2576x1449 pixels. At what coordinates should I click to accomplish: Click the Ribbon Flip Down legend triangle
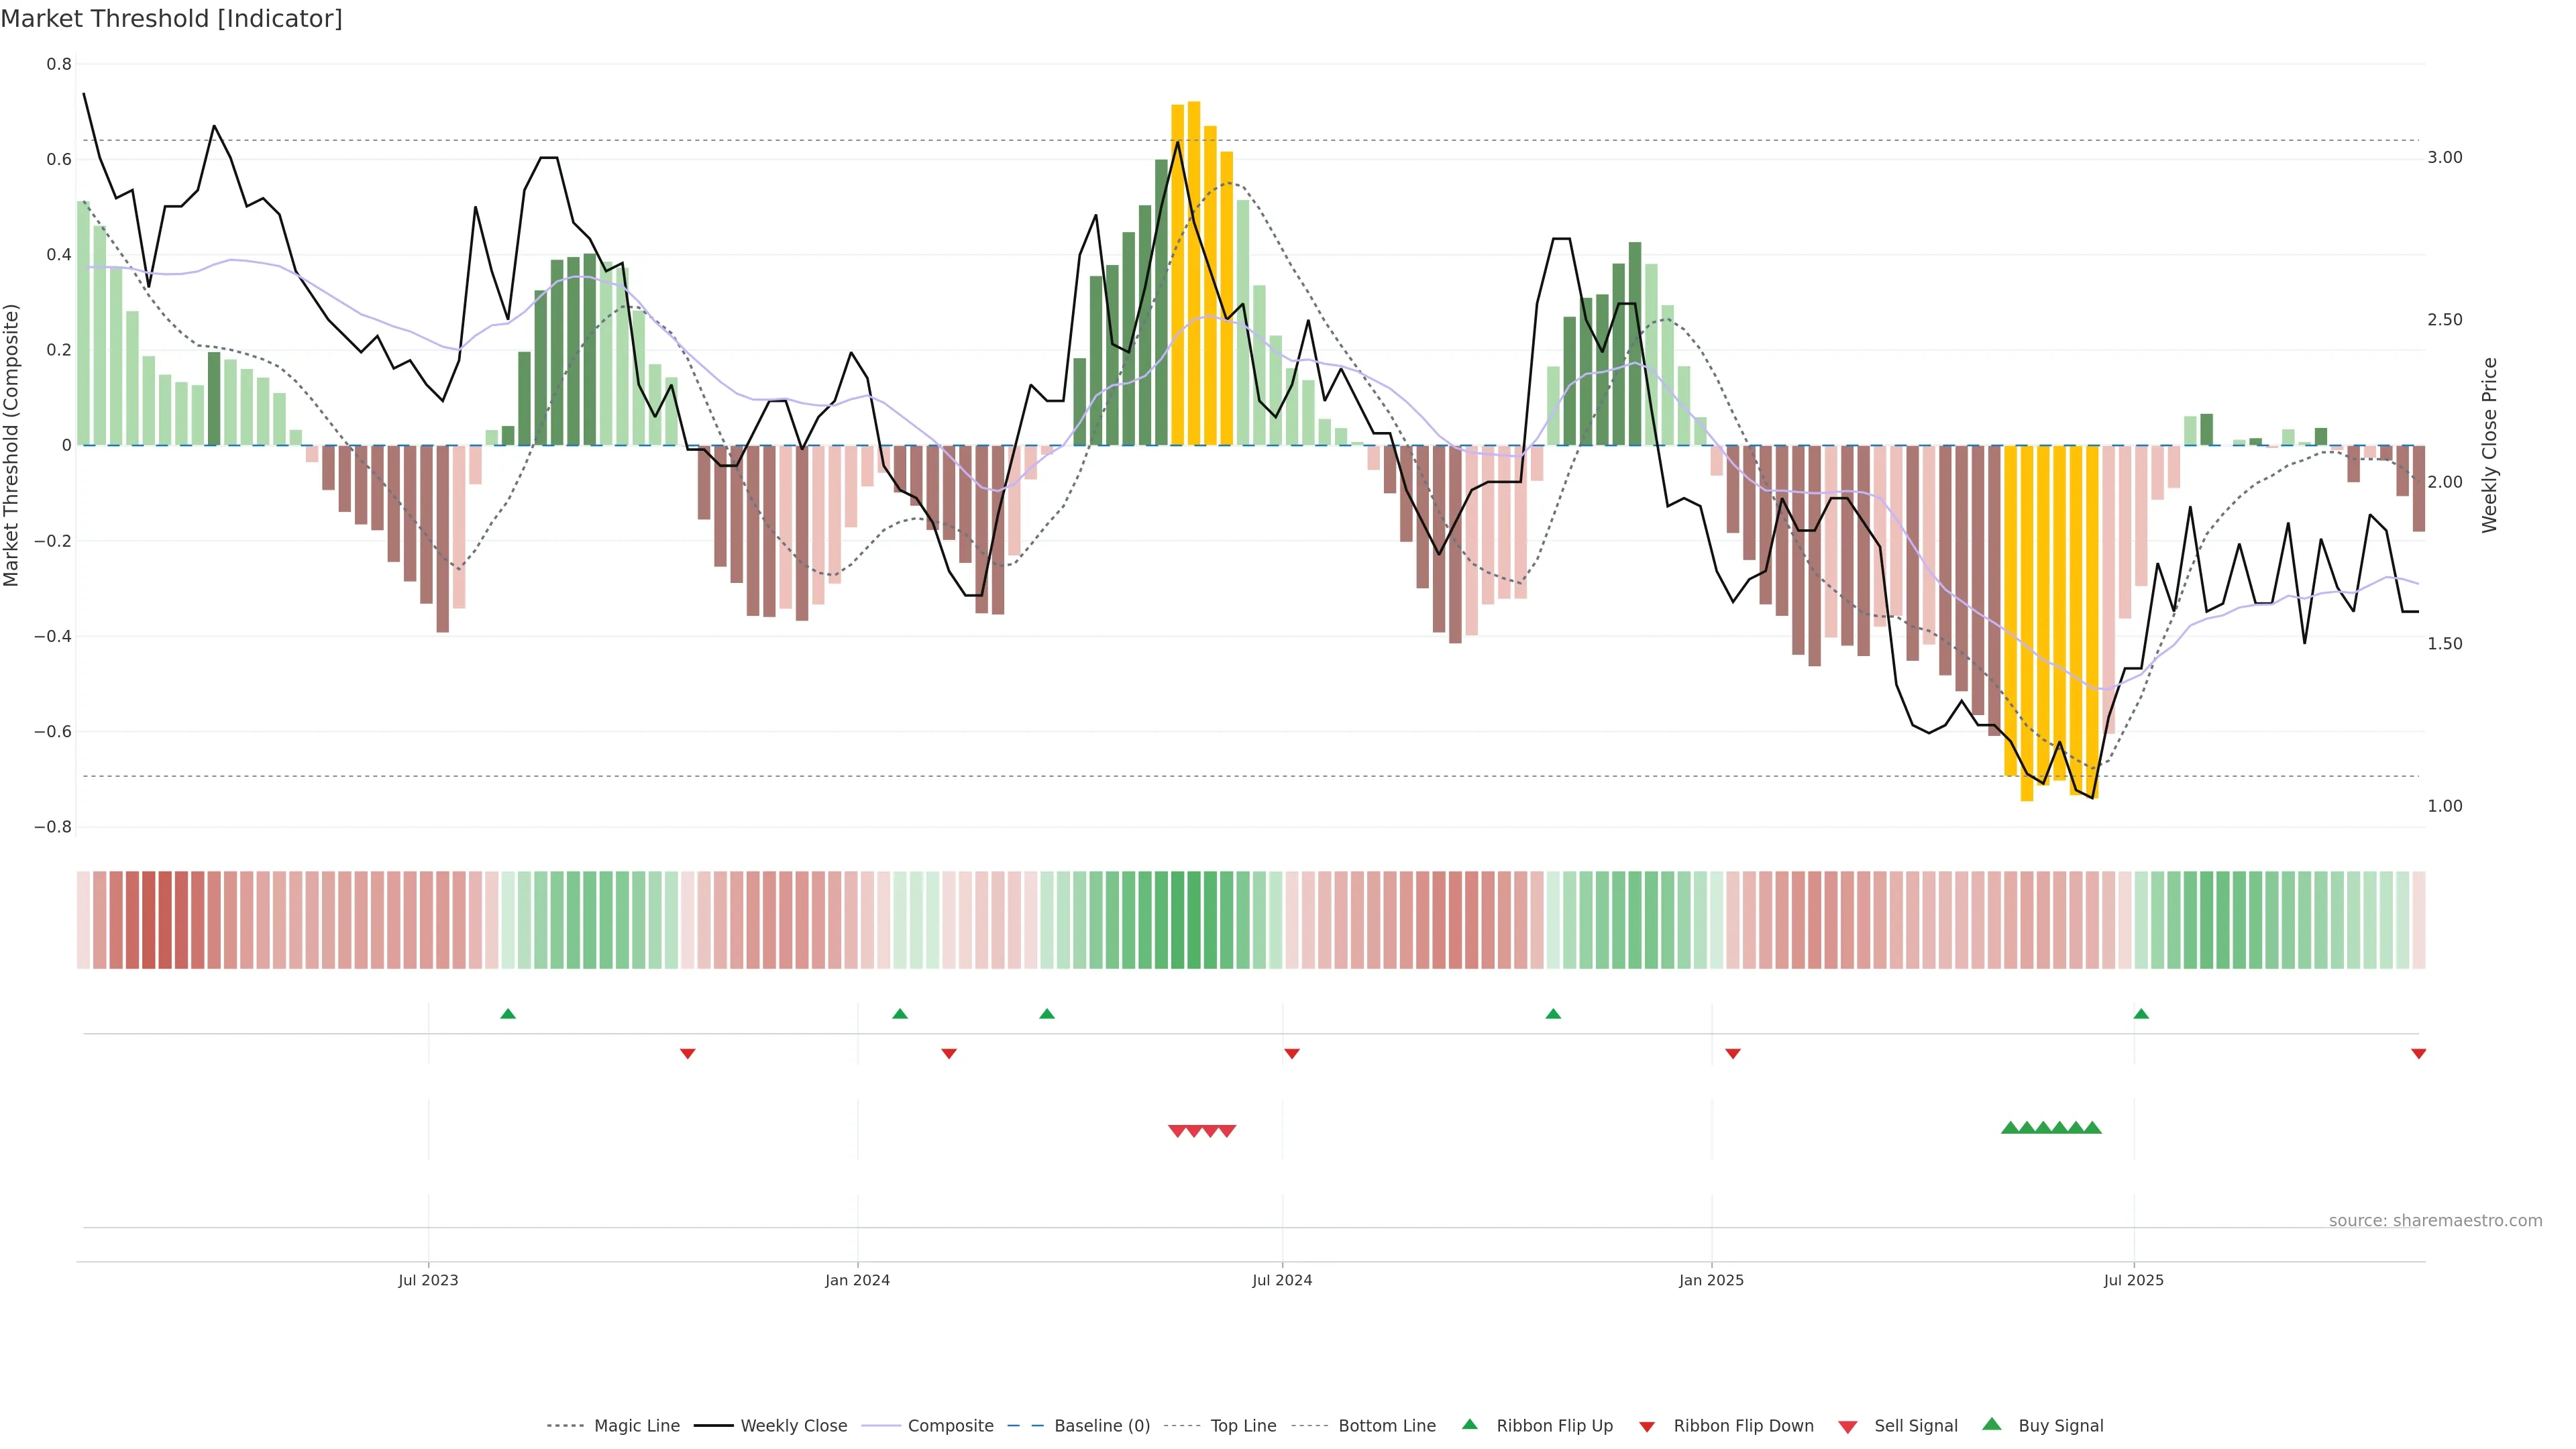(1647, 1427)
